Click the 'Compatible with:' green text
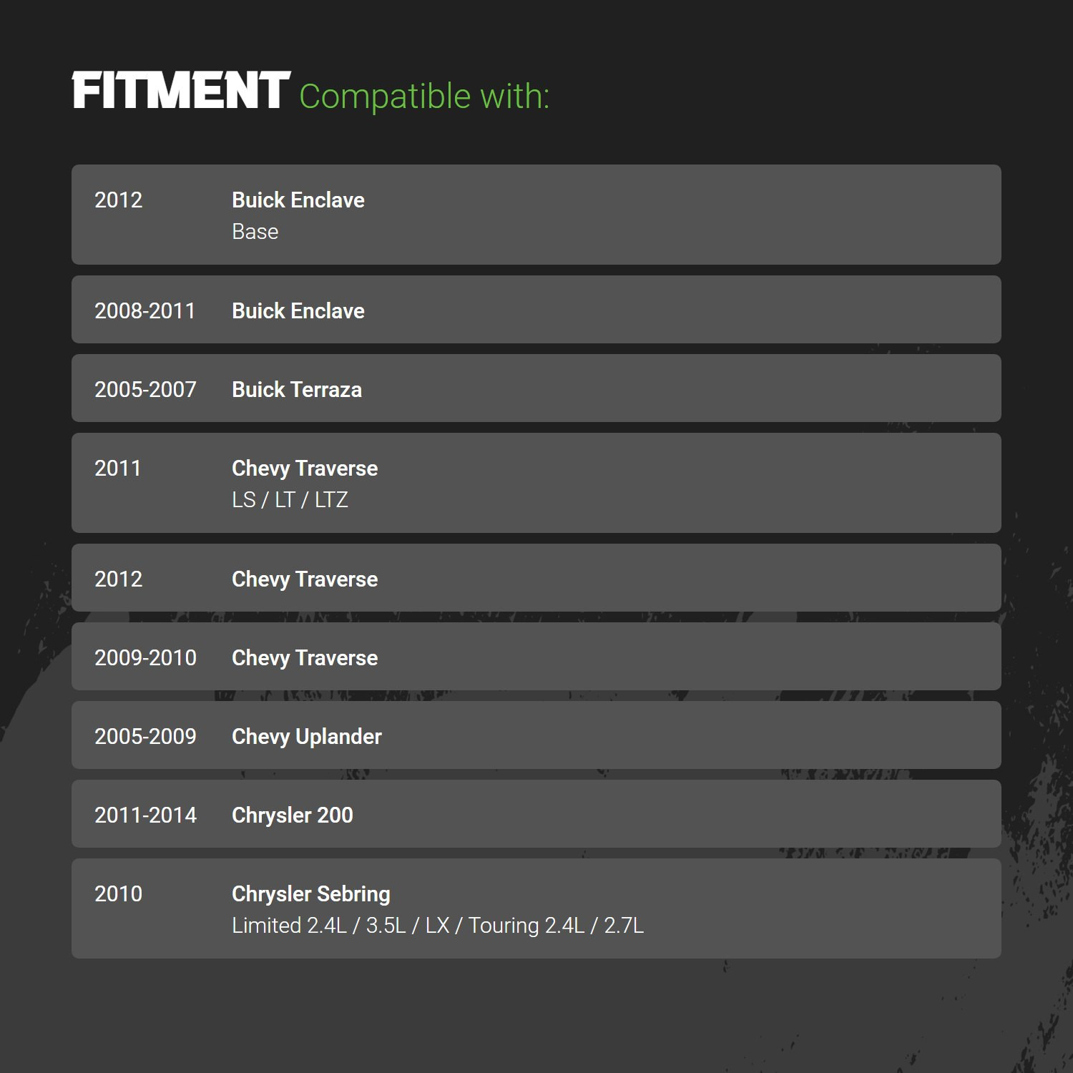Image resolution: width=1073 pixels, height=1073 pixels. coord(424,97)
